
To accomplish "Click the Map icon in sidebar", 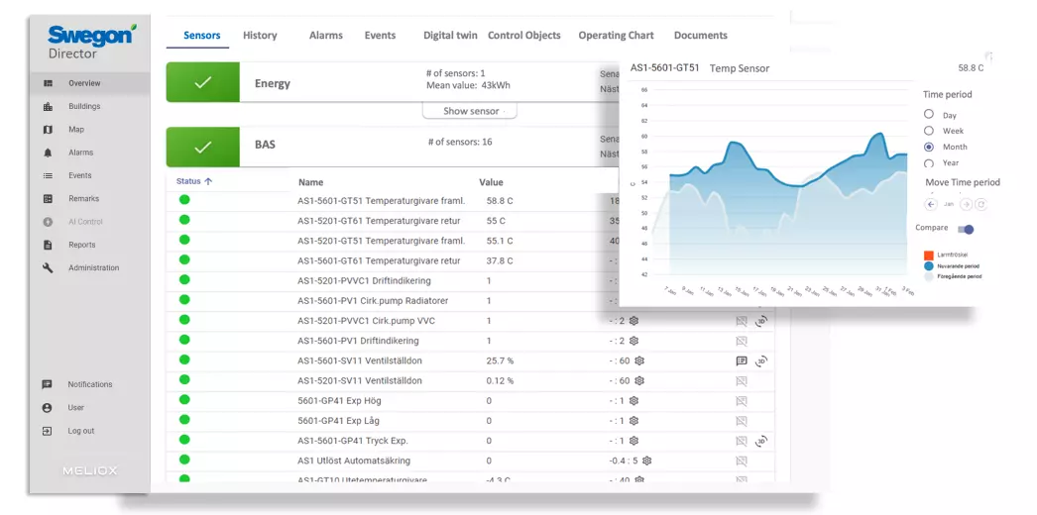I will tap(48, 130).
